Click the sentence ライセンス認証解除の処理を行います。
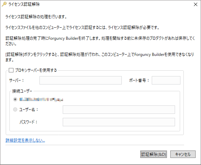This screenshot has width=201, height=165. click(36, 17)
